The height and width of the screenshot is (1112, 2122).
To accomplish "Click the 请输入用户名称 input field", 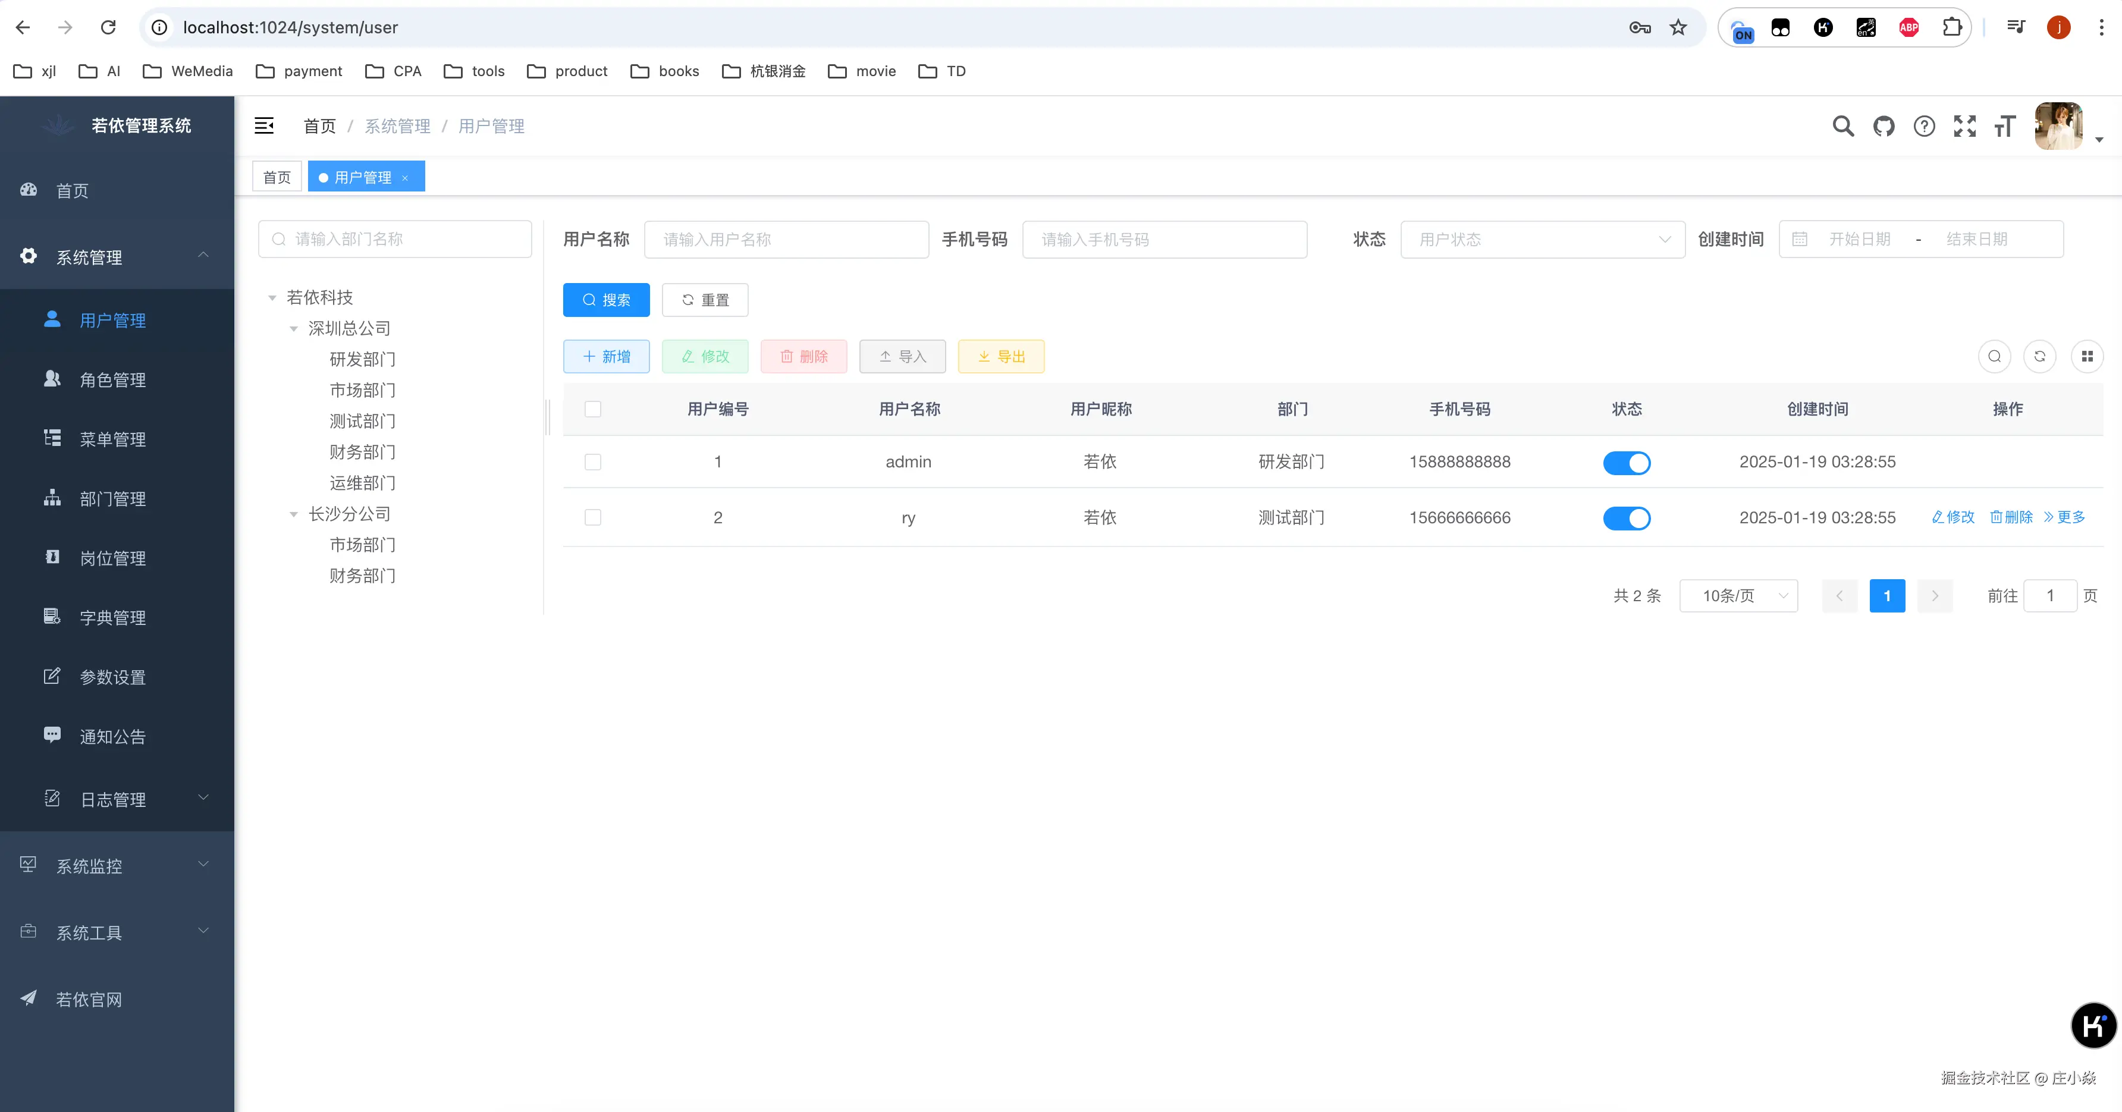I will pos(786,239).
